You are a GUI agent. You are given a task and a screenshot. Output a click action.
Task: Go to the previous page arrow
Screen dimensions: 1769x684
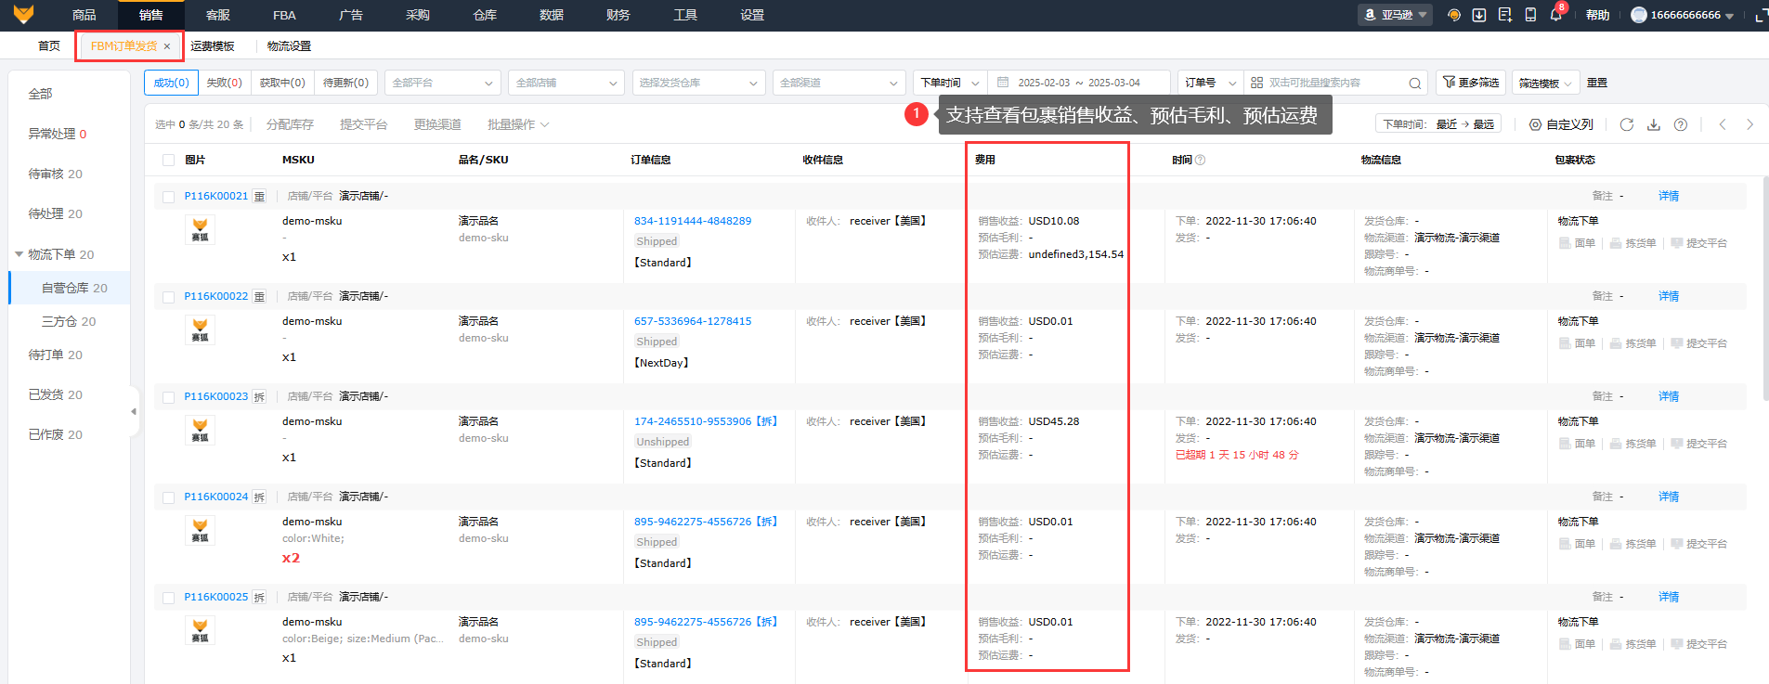(1723, 124)
